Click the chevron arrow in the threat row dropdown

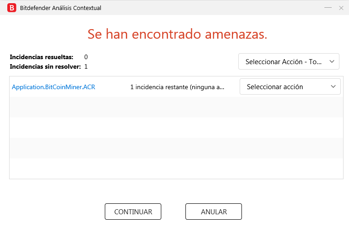[333, 86]
